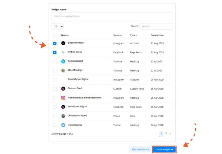Click the Twitter bird icon for #sedisidoma
Image resolution: width=222 pixels, height=154 pixels.
click(63, 125)
